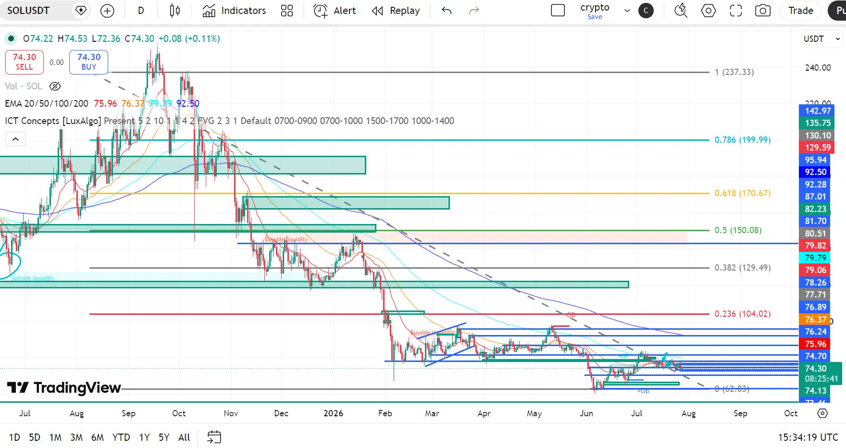Undo the last chart action
This screenshot has height=448, width=846.
click(447, 11)
